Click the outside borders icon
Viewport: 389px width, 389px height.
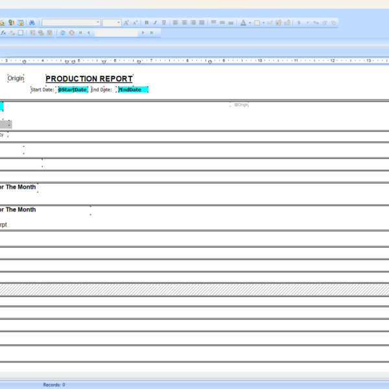(x=257, y=23)
